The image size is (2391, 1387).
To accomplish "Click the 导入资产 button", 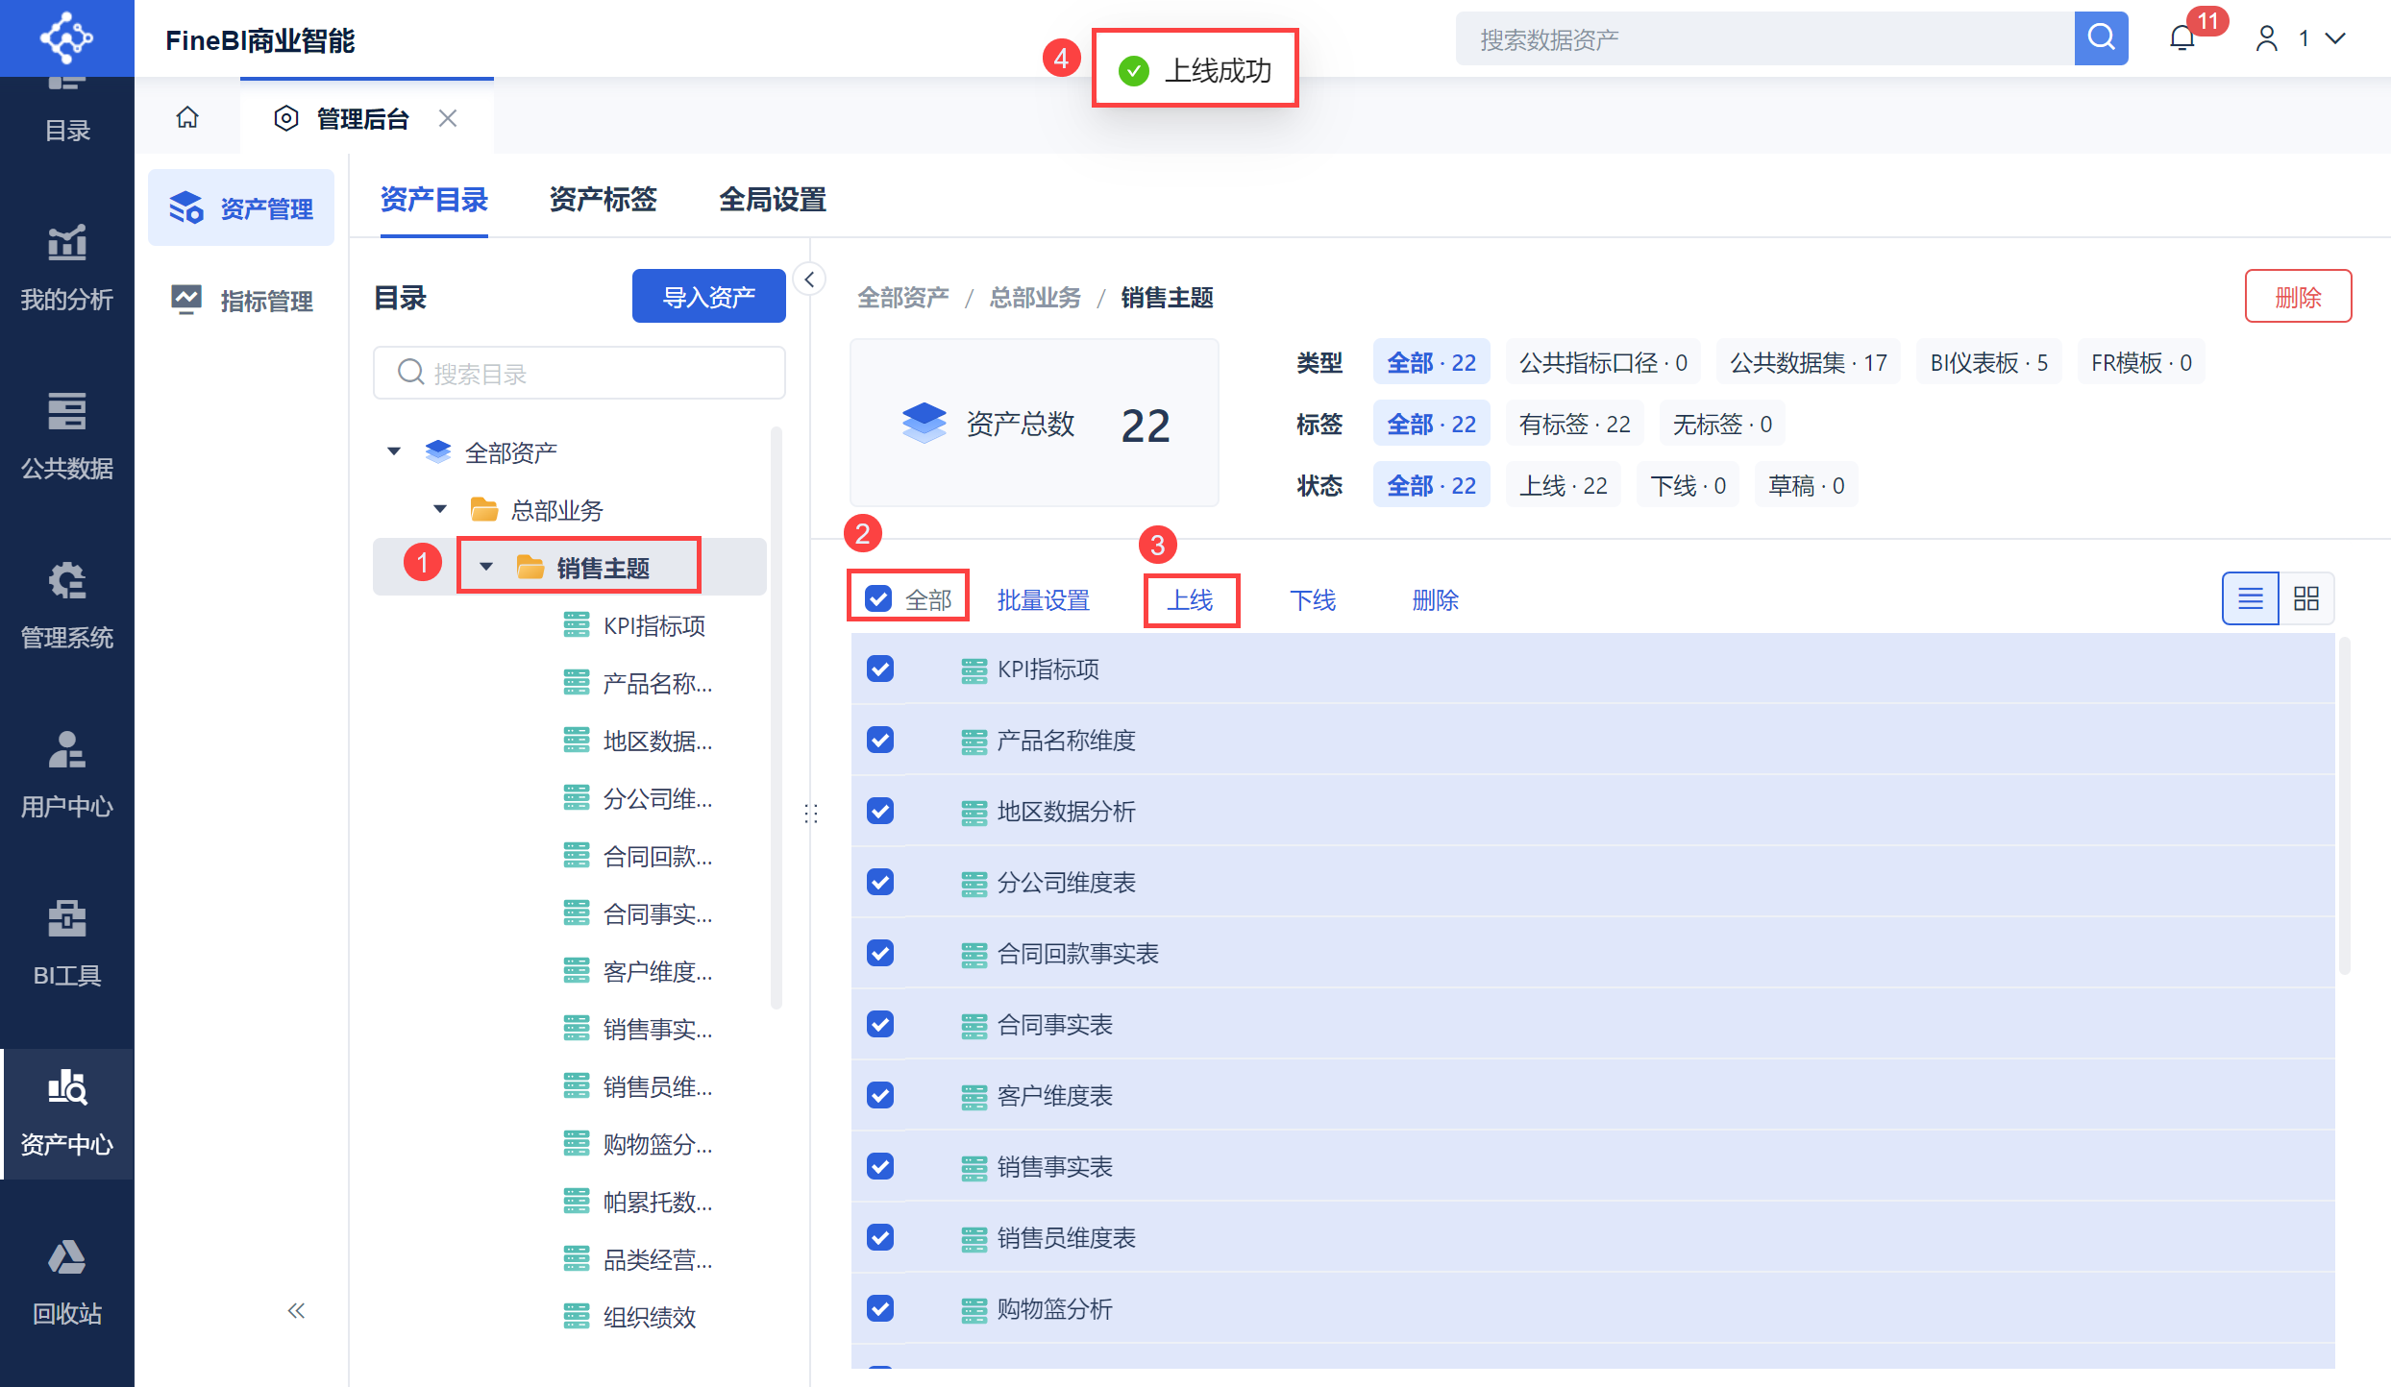I will pyautogui.click(x=708, y=296).
